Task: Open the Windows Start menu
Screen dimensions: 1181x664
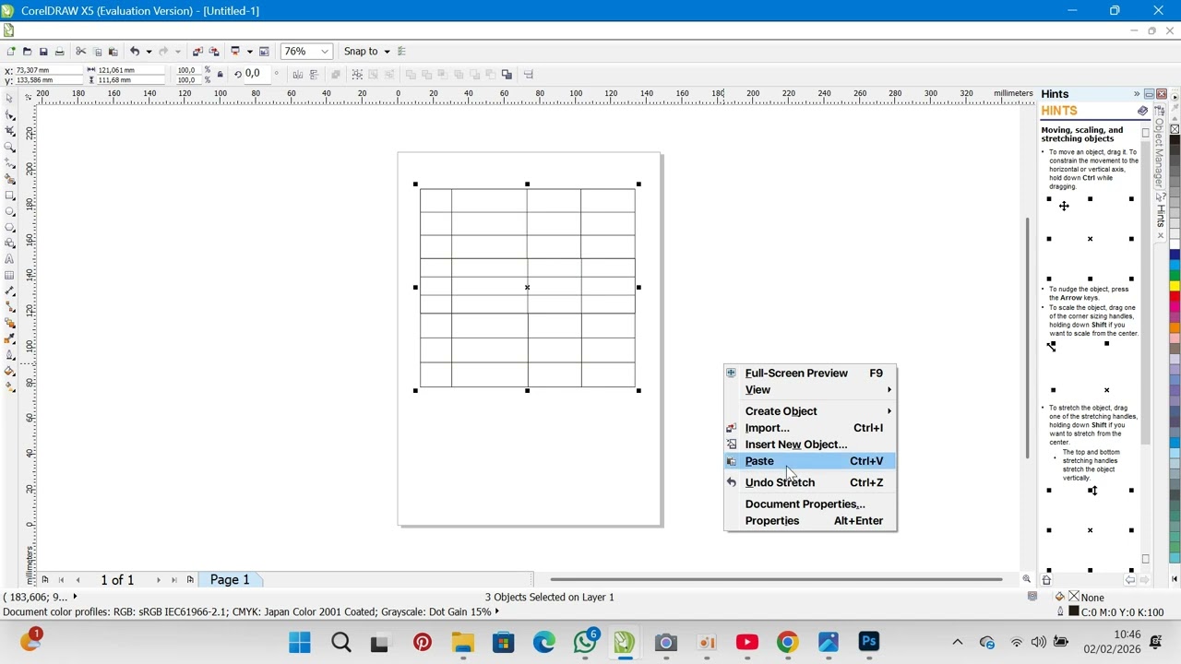Action: [300, 642]
